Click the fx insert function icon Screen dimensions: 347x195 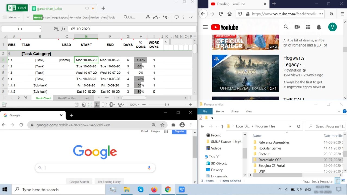(x=63, y=29)
